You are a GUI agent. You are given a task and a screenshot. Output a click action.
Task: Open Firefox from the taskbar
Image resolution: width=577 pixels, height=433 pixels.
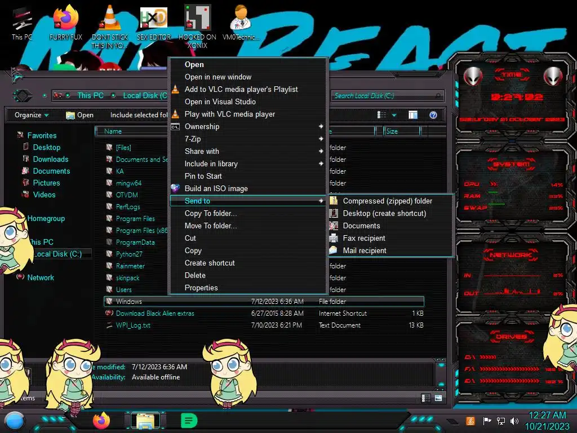101,421
